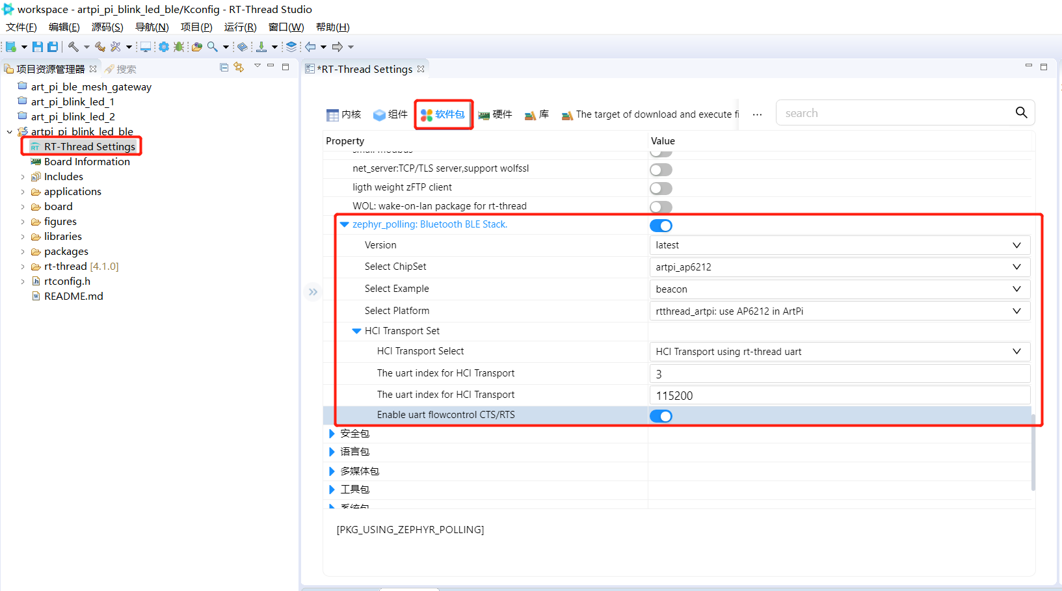Toggle link with editor icon
The width and height of the screenshot is (1062, 591).
pyautogui.click(x=239, y=68)
